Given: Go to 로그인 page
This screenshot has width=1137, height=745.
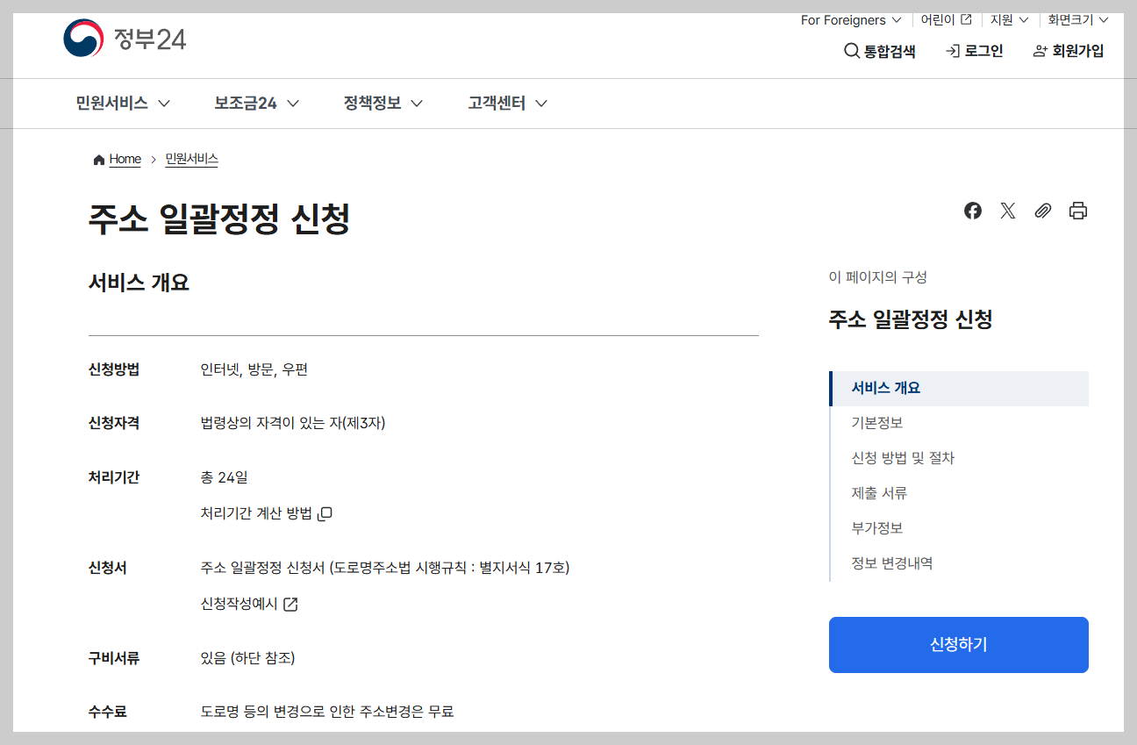Looking at the screenshot, I should (x=974, y=51).
